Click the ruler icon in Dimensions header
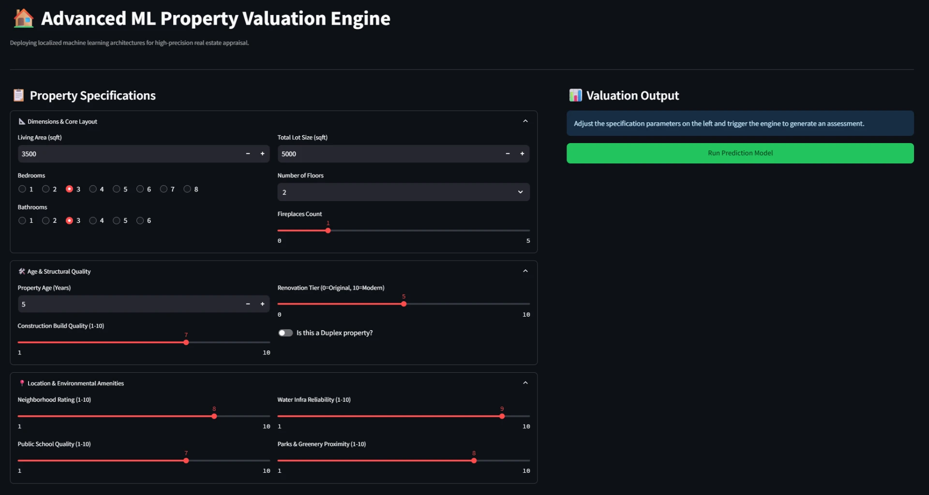The image size is (929, 495). 22,121
